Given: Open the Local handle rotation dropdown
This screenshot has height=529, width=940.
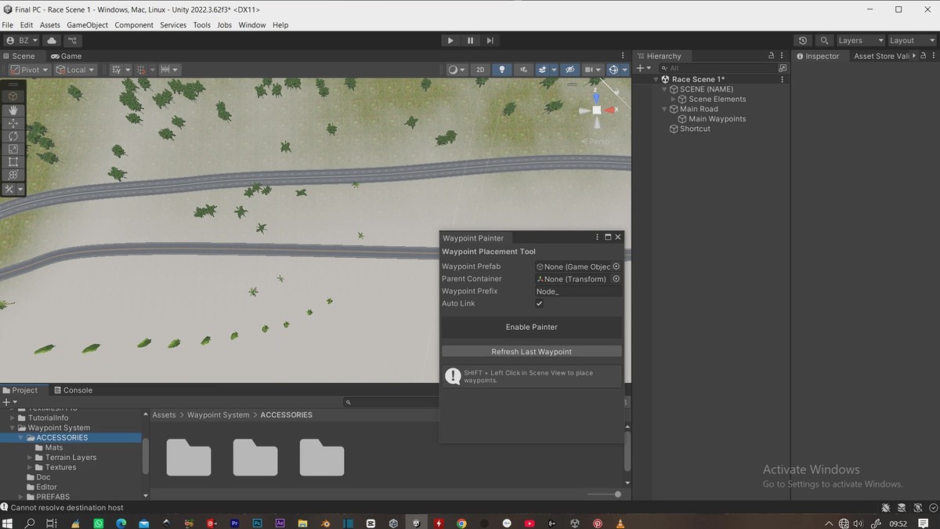Looking at the screenshot, I should coord(75,70).
